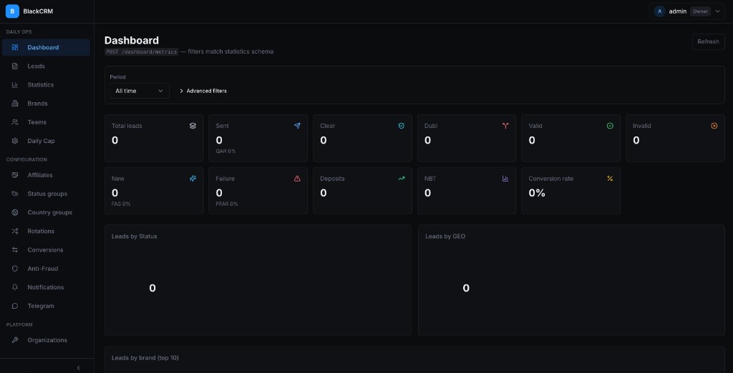Open the Teams section
This screenshot has height=373, width=733.
[x=47, y=122]
